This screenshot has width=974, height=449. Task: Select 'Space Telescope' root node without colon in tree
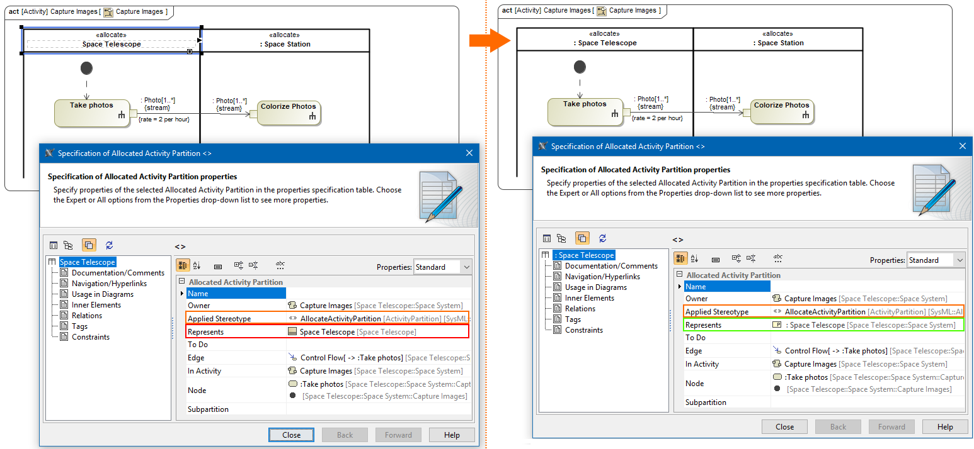pyautogui.click(x=88, y=262)
